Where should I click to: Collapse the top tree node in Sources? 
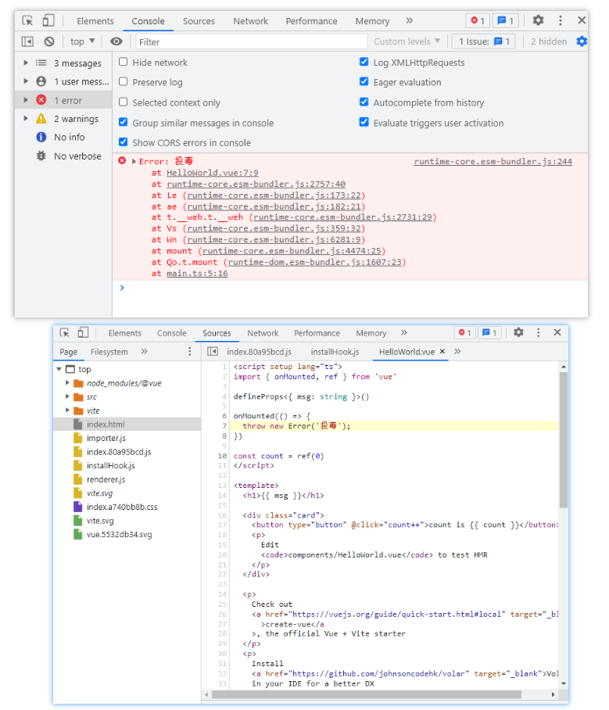[x=59, y=369]
